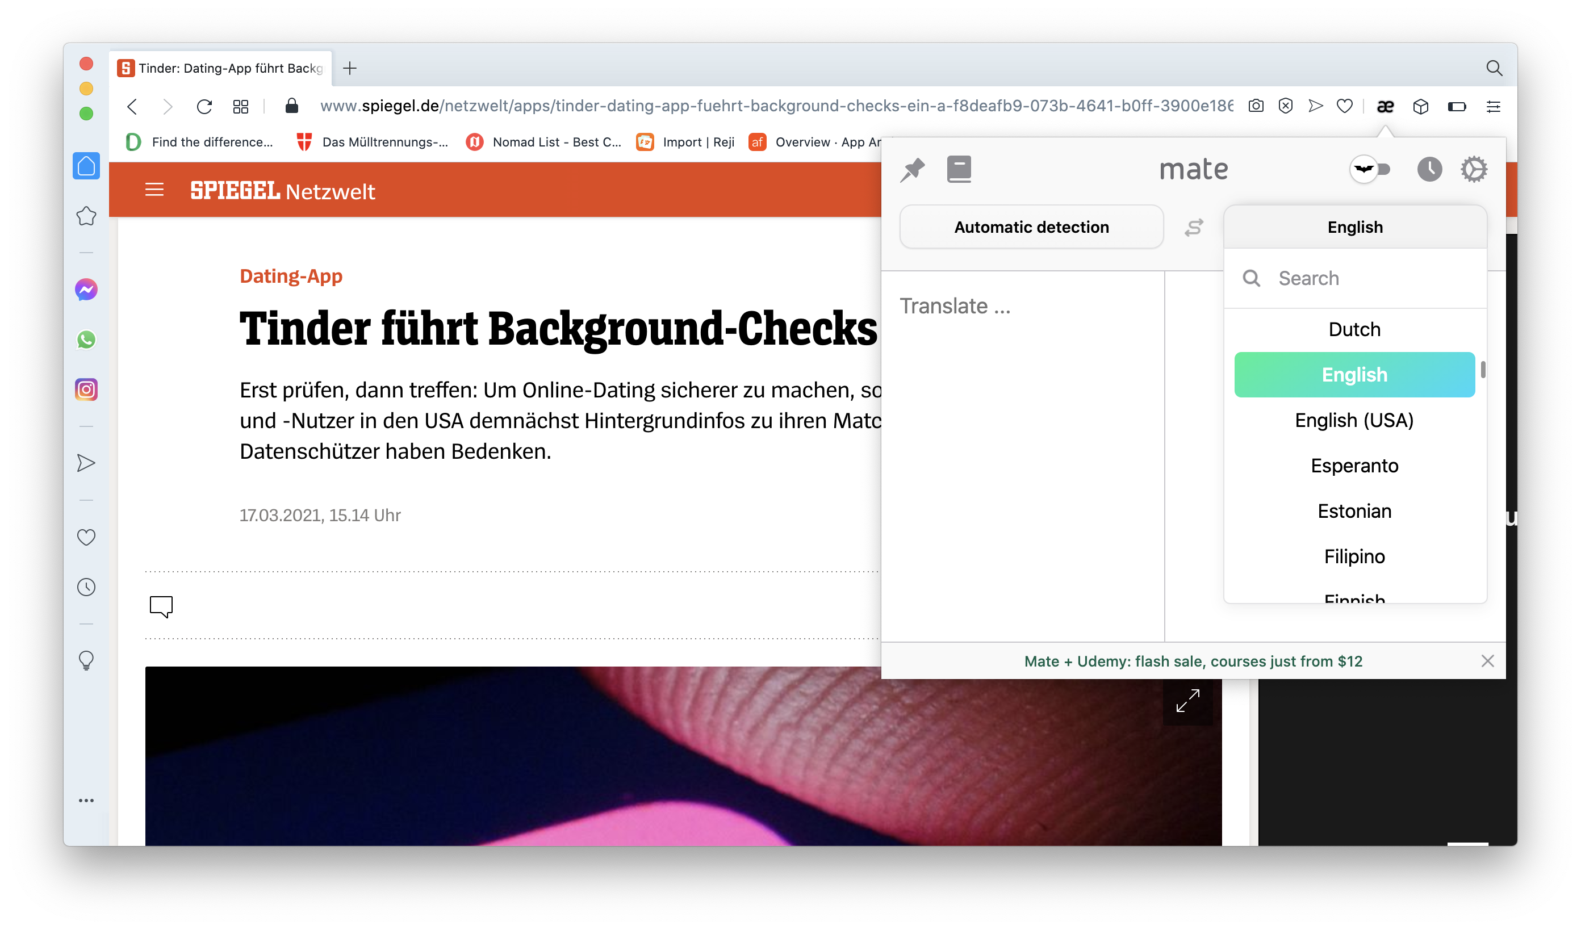The image size is (1581, 930).
Task: Open 'Overview · App' bookmark
Action: point(814,143)
